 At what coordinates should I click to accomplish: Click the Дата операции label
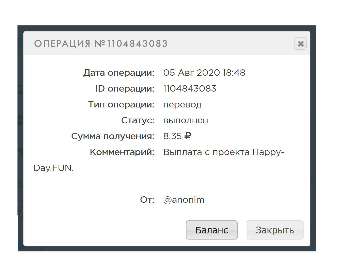119,73
